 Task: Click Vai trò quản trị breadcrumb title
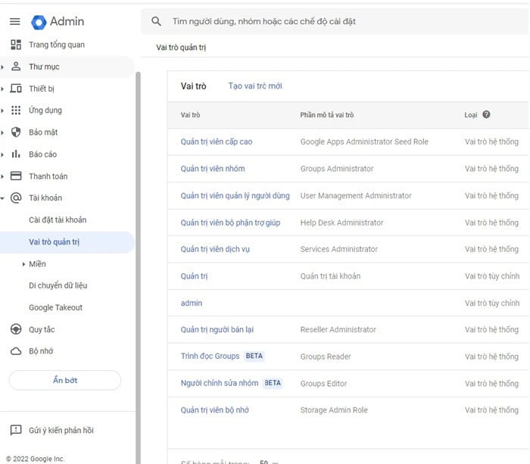pyautogui.click(x=181, y=48)
